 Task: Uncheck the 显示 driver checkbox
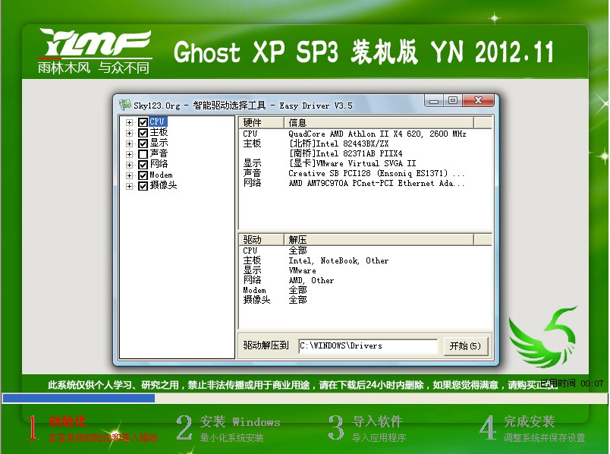pyautogui.click(x=143, y=143)
